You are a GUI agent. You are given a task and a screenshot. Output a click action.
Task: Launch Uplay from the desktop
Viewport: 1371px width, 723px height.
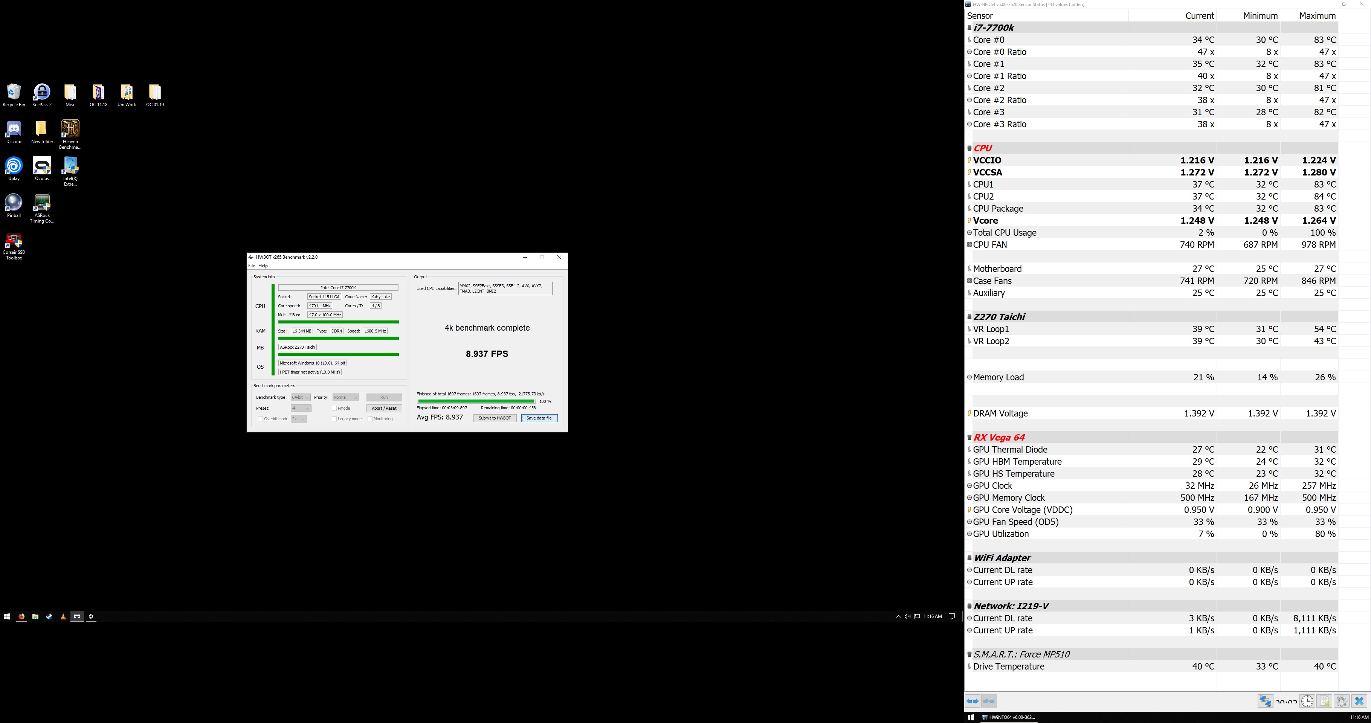(x=14, y=169)
